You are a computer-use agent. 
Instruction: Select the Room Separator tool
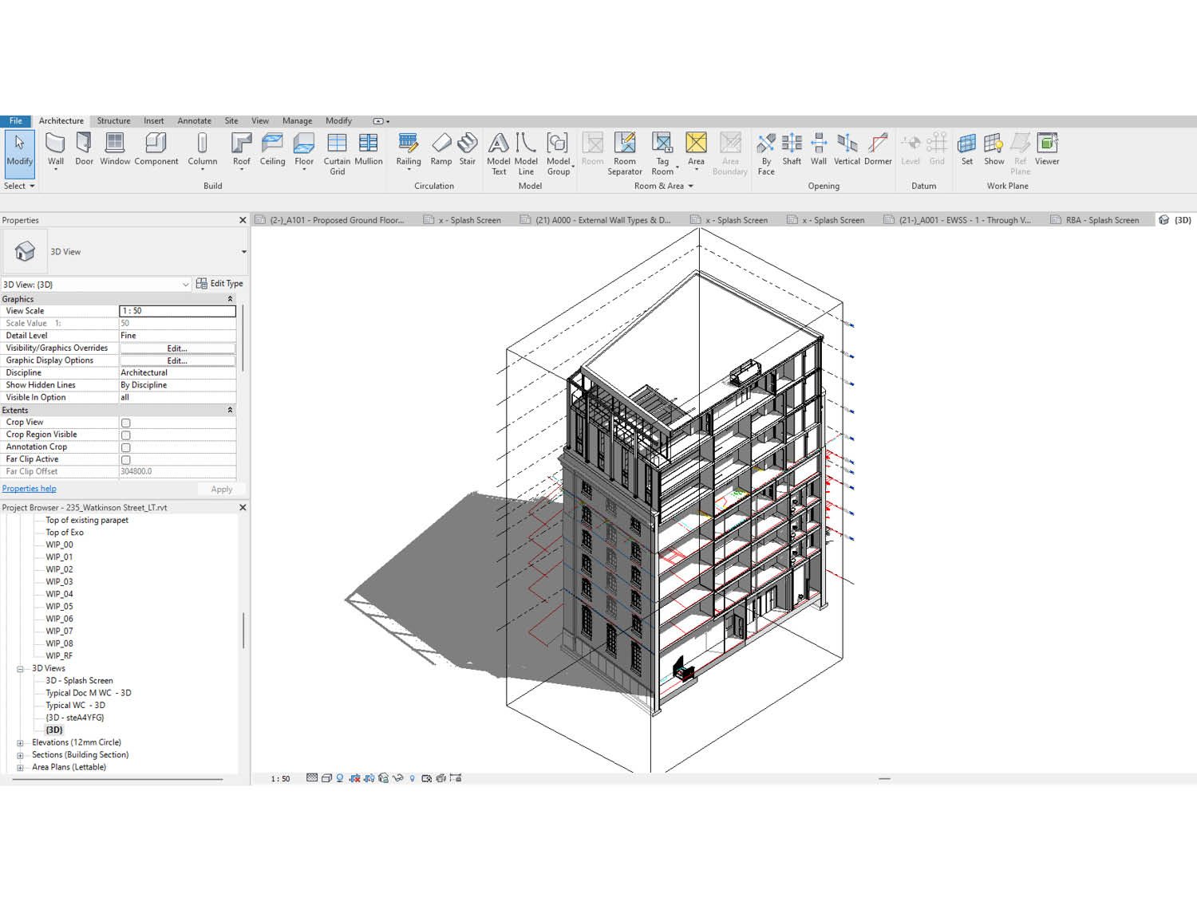(625, 151)
